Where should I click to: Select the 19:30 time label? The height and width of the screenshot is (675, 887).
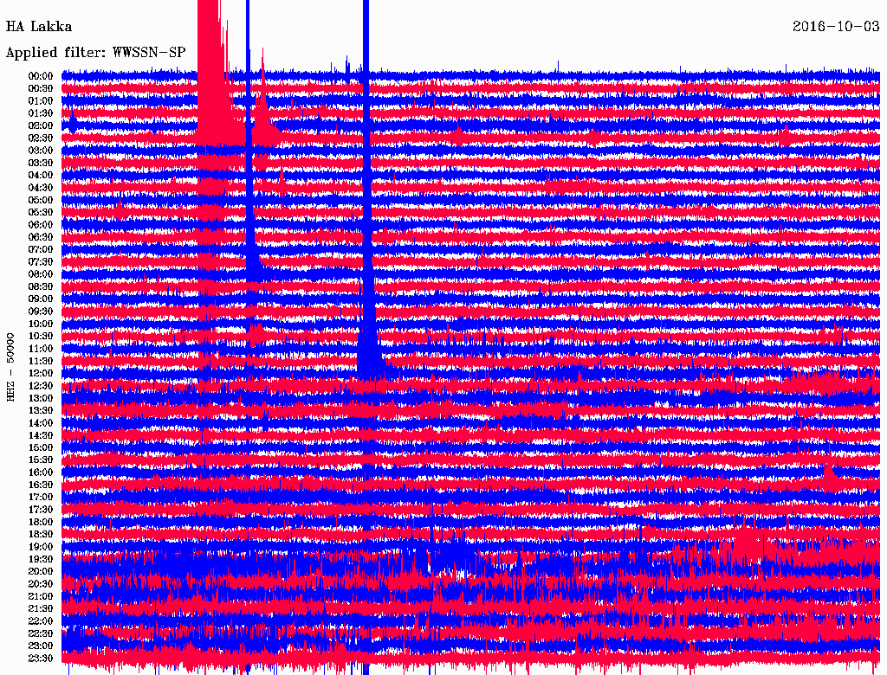pos(41,559)
